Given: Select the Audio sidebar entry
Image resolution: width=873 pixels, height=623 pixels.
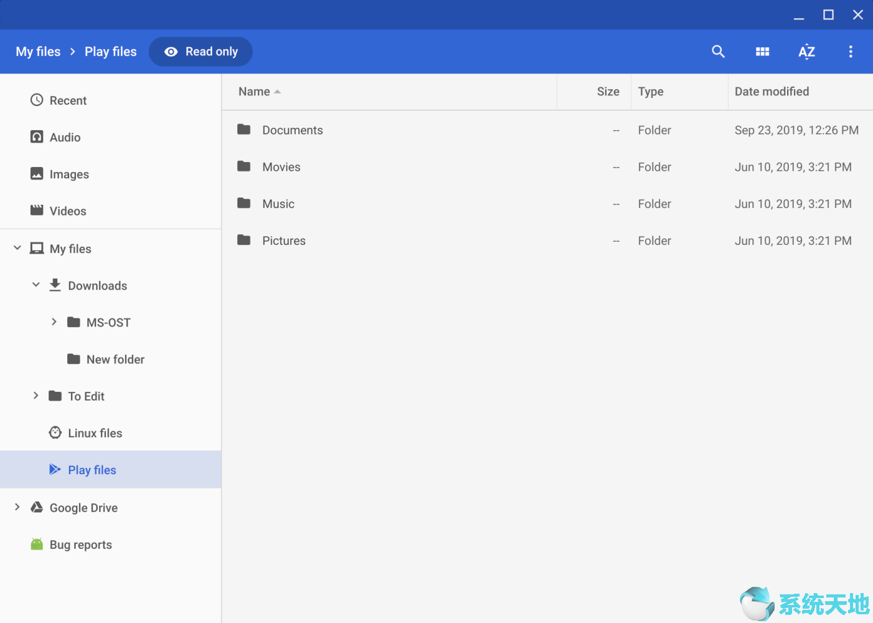Looking at the screenshot, I should (111, 137).
